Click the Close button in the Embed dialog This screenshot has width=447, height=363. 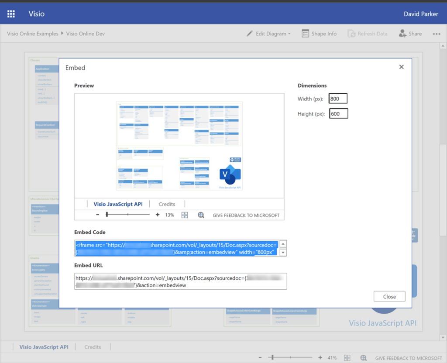click(x=389, y=296)
